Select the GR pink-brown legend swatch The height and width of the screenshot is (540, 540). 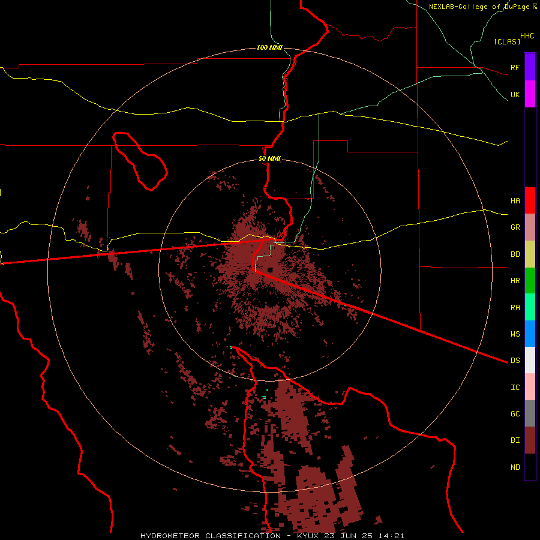(530, 227)
